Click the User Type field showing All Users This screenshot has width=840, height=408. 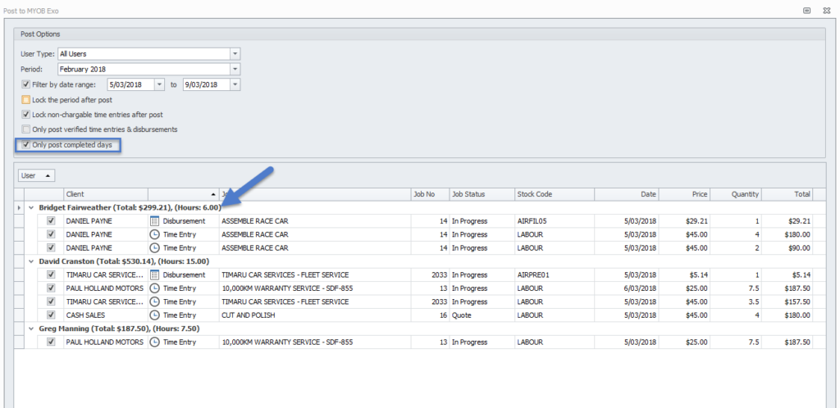[144, 54]
